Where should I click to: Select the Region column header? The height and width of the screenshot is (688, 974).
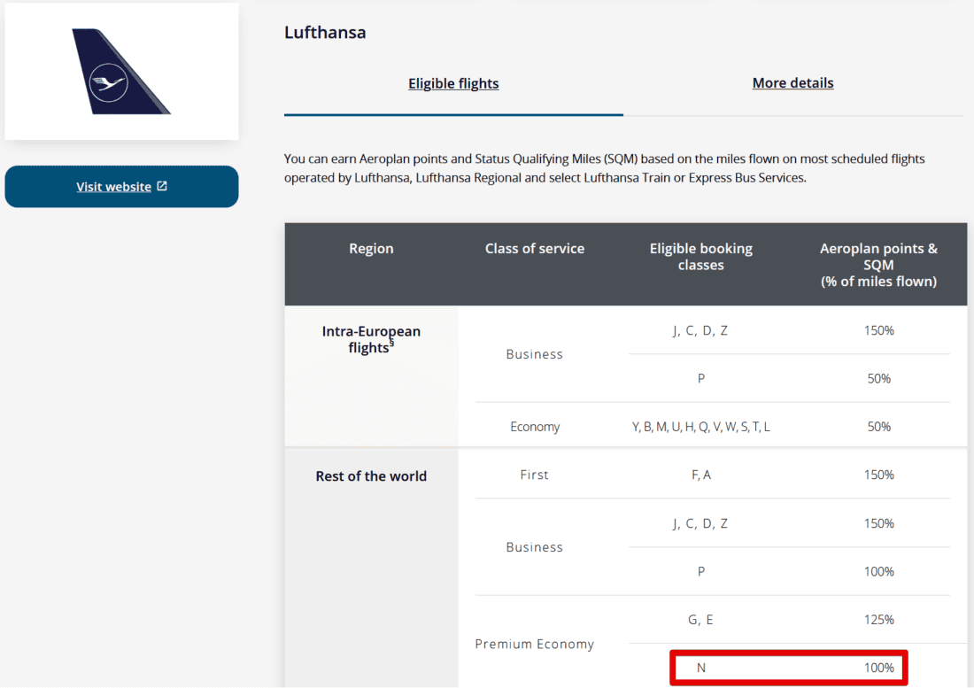371,249
